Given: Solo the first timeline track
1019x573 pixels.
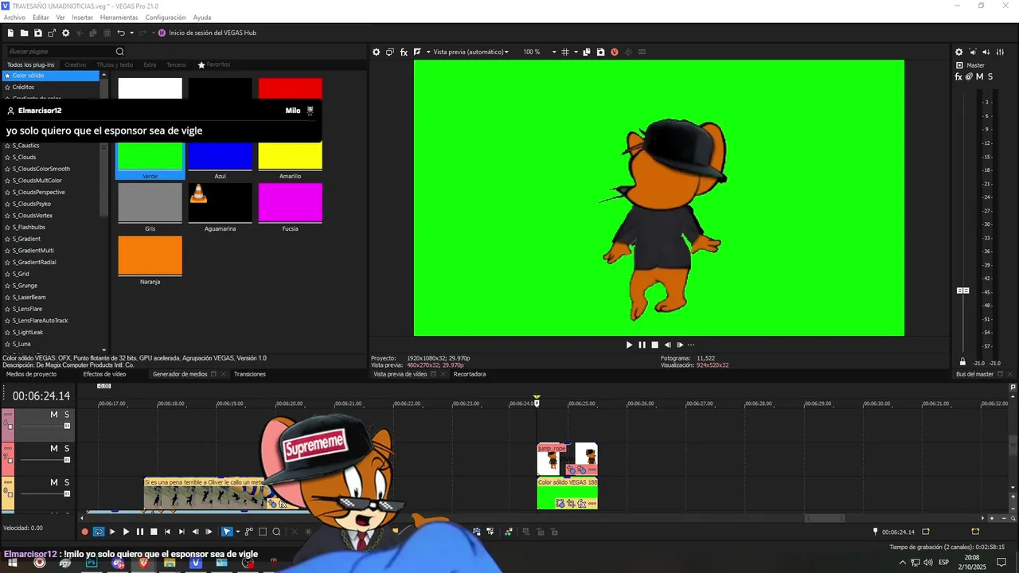Looking at the screenshot, I should coord(67,415).
